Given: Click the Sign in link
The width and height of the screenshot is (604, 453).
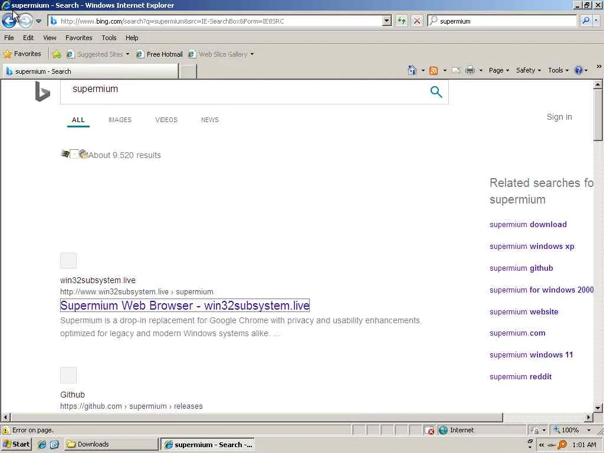Looking at the screenshot, I should 559,117.
